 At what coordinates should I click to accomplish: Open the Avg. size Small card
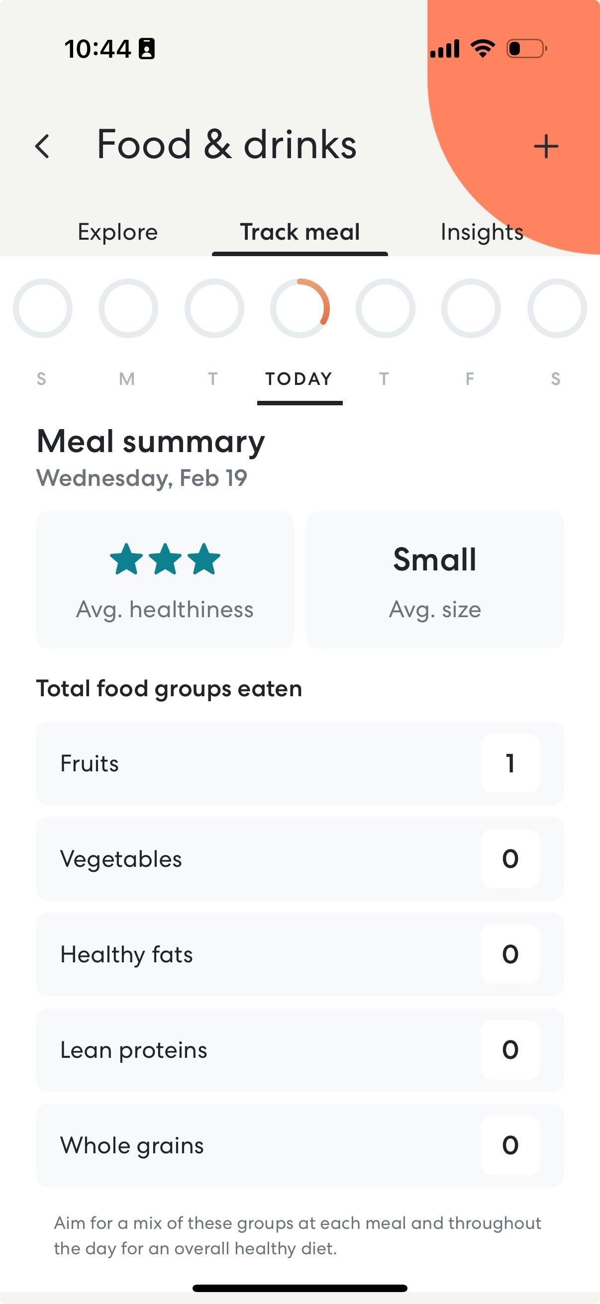point(434,579)
